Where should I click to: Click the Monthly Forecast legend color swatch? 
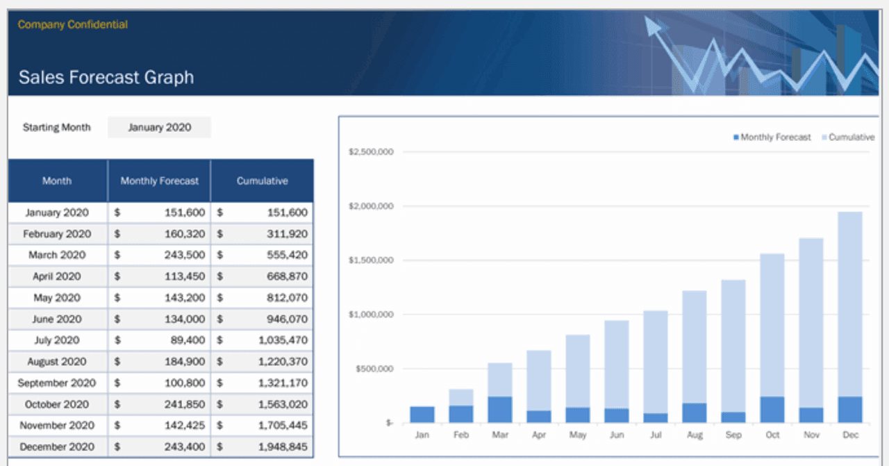(736, 138)
